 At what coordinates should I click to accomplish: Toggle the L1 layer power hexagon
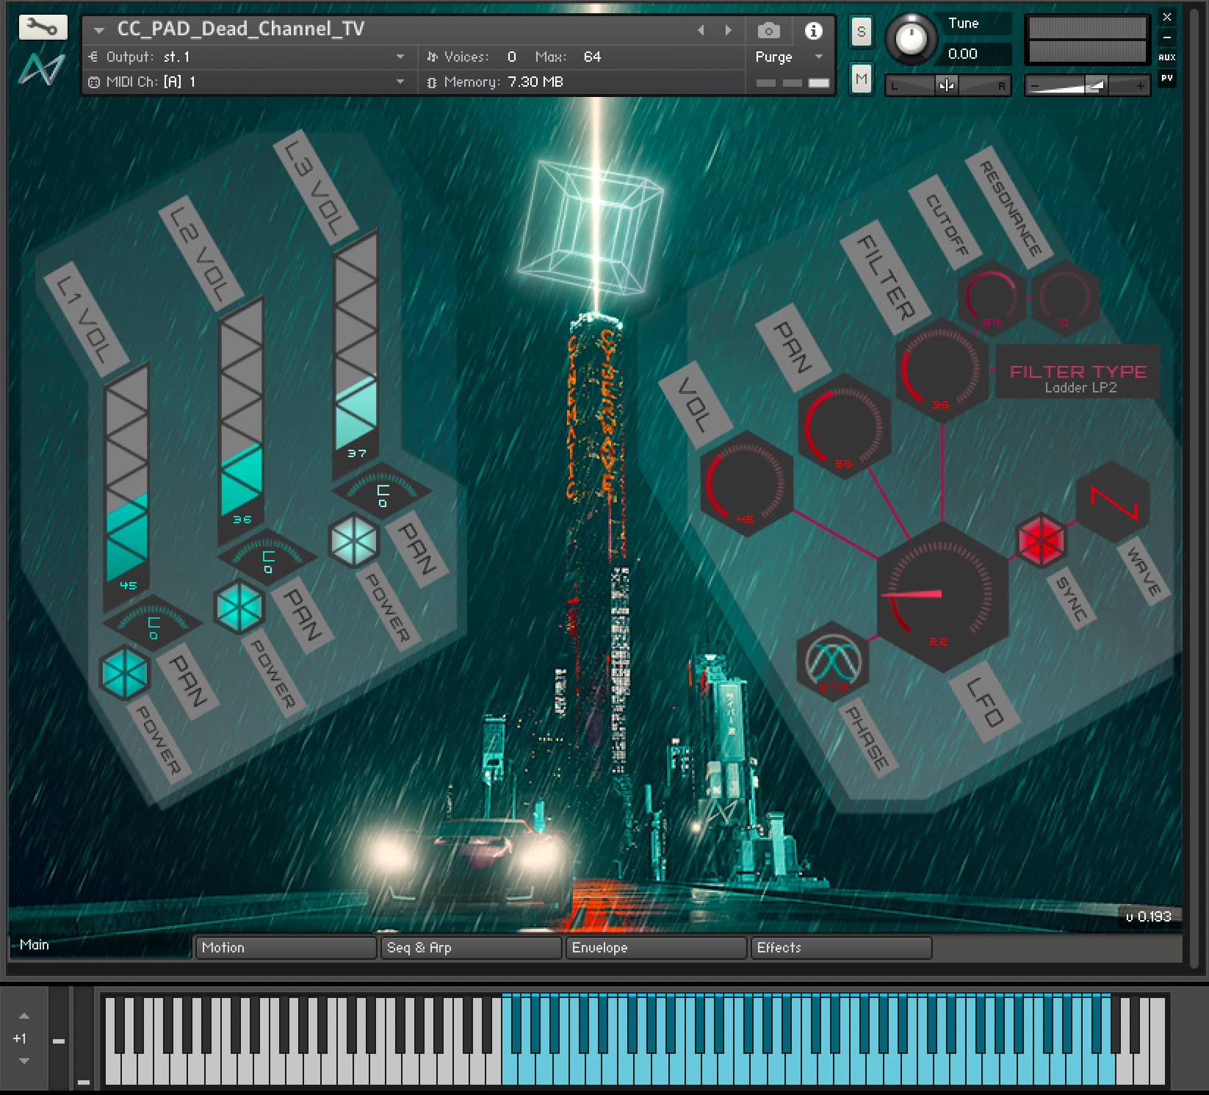[125, 672]
